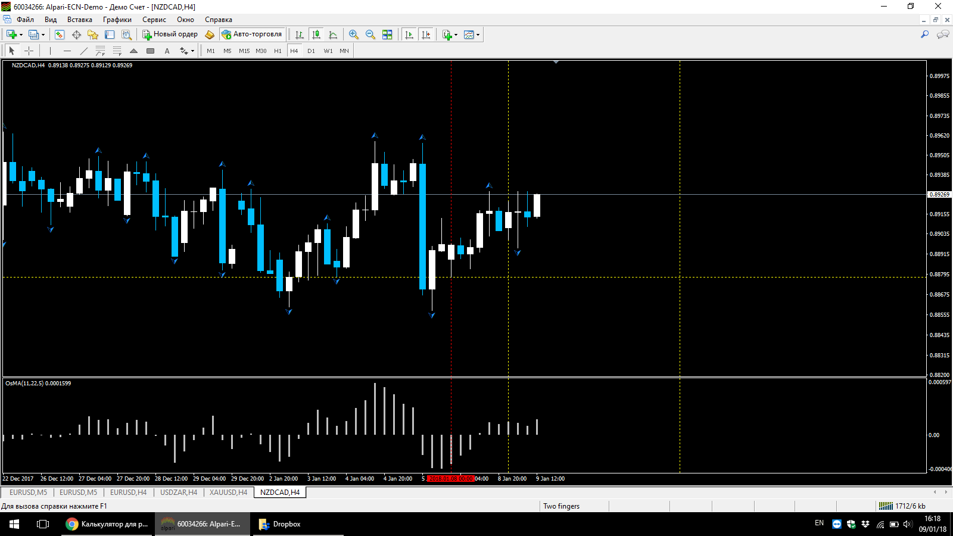The width and height of the screenshot is (953, 536).
Task: Switch timeframe to M15
Action: coord(244,51)
